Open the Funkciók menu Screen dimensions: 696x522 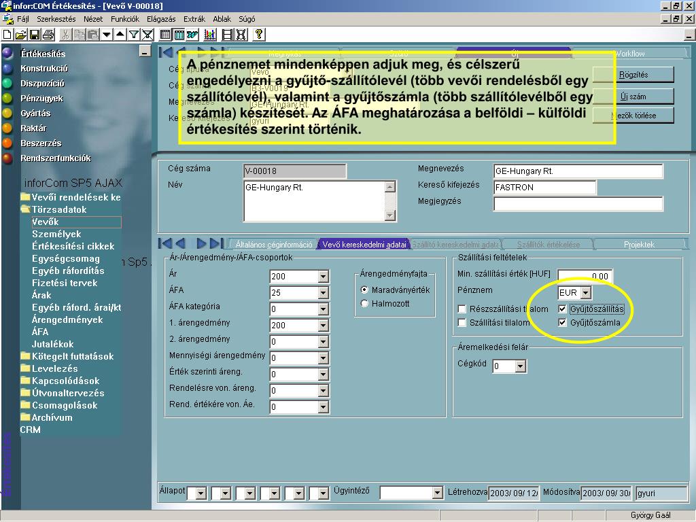click(125, 19)
